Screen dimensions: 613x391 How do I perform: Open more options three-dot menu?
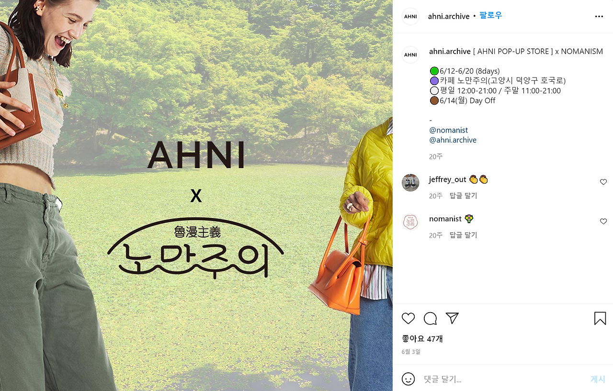click(599, 16)
